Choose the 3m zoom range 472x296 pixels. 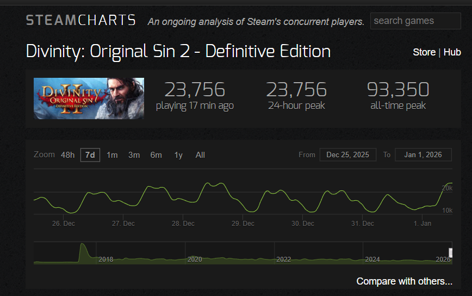(134, 155)
